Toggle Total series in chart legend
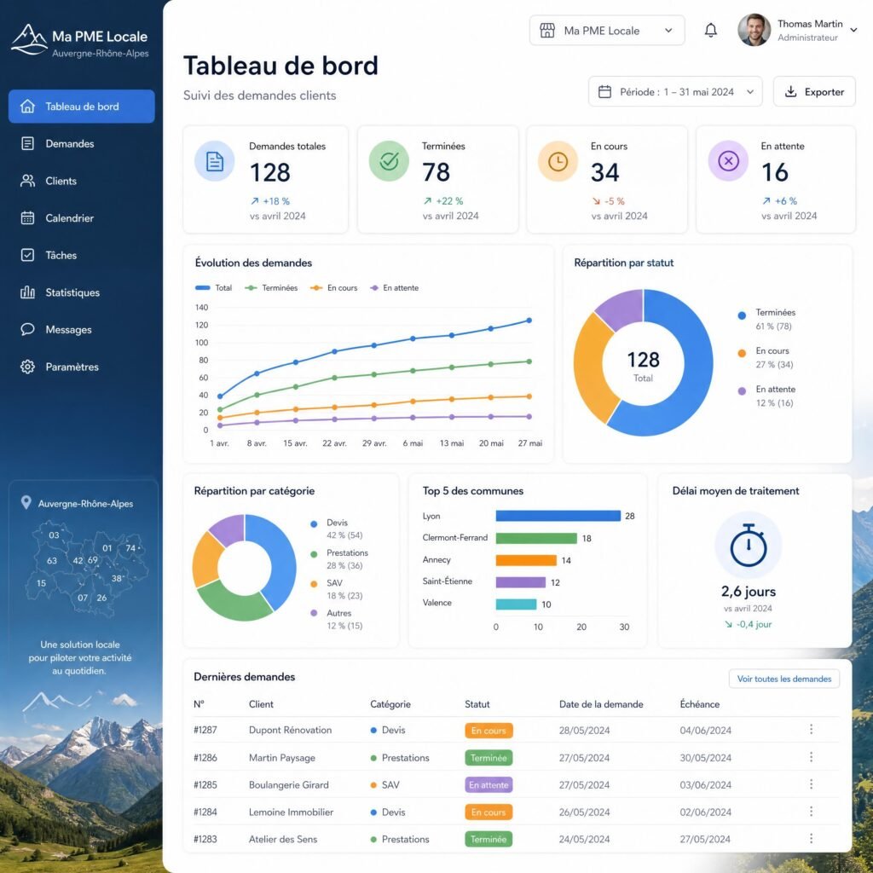 click(x=213, y=288)
